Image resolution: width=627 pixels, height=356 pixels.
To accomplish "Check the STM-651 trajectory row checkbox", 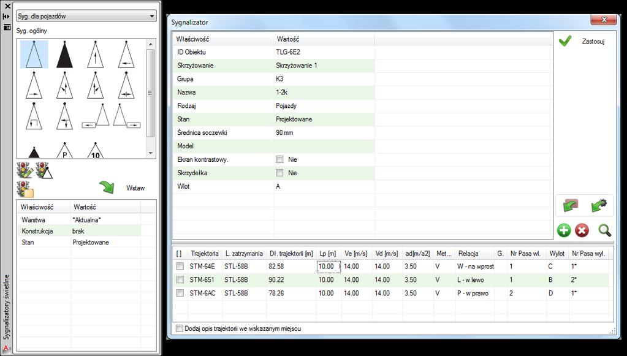I will pos(180,279).
